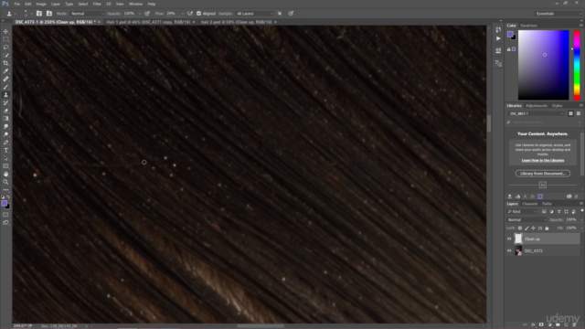
Task: Switch libraries to grid view
Action: click(x=570, y=113)
